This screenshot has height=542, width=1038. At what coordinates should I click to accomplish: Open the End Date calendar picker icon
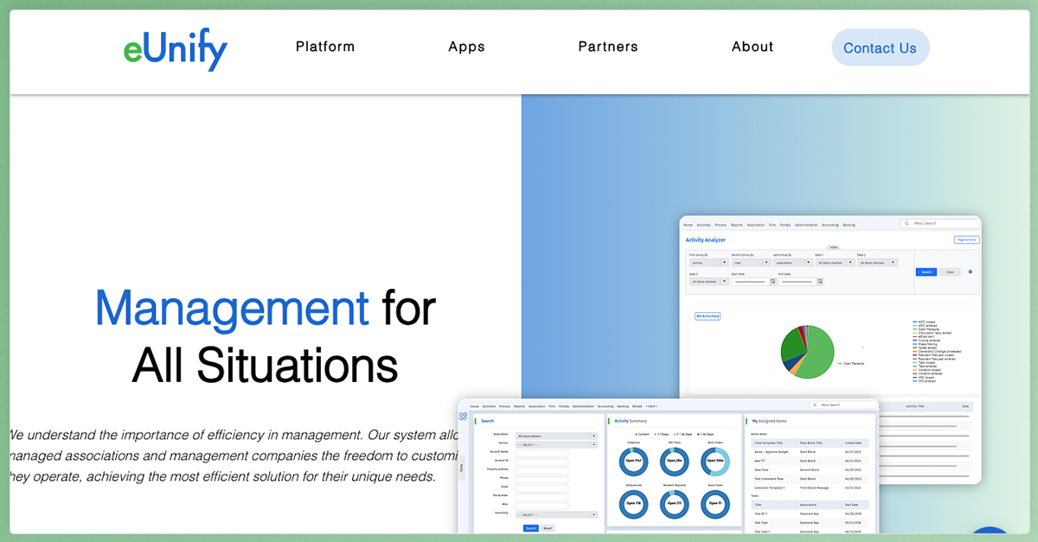click(819, 281)
